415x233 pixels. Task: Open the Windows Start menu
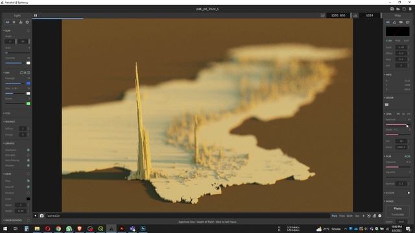coord(5,228)
